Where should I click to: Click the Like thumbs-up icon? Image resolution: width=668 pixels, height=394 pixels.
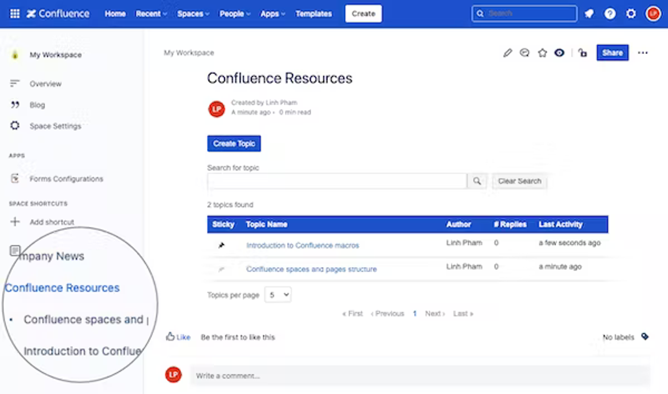(170, 337)
